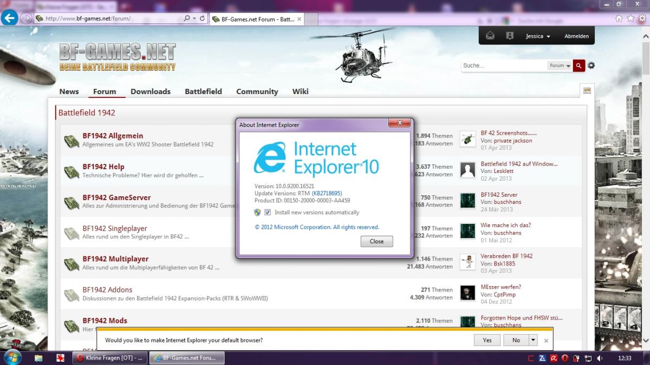This screenshot has width=650, height=365.
Task: Click the Microsoft Corporation copyright link
Action: (317, 227)
